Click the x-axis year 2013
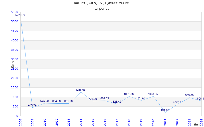This screenshot has height=127, width=204. [x=69, y=122]
